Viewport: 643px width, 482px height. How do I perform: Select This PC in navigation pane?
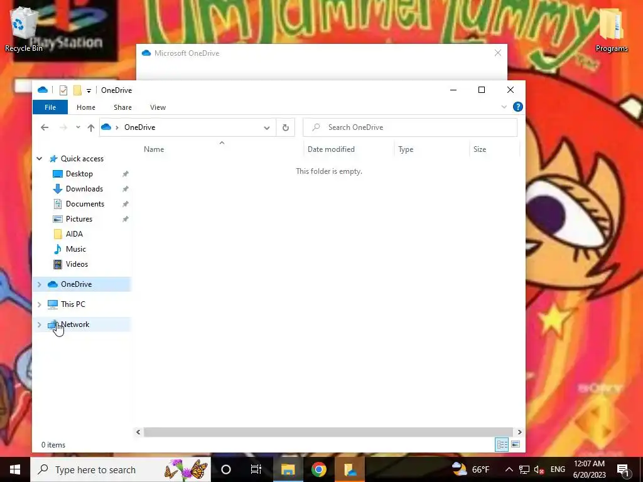pos(73,304)
